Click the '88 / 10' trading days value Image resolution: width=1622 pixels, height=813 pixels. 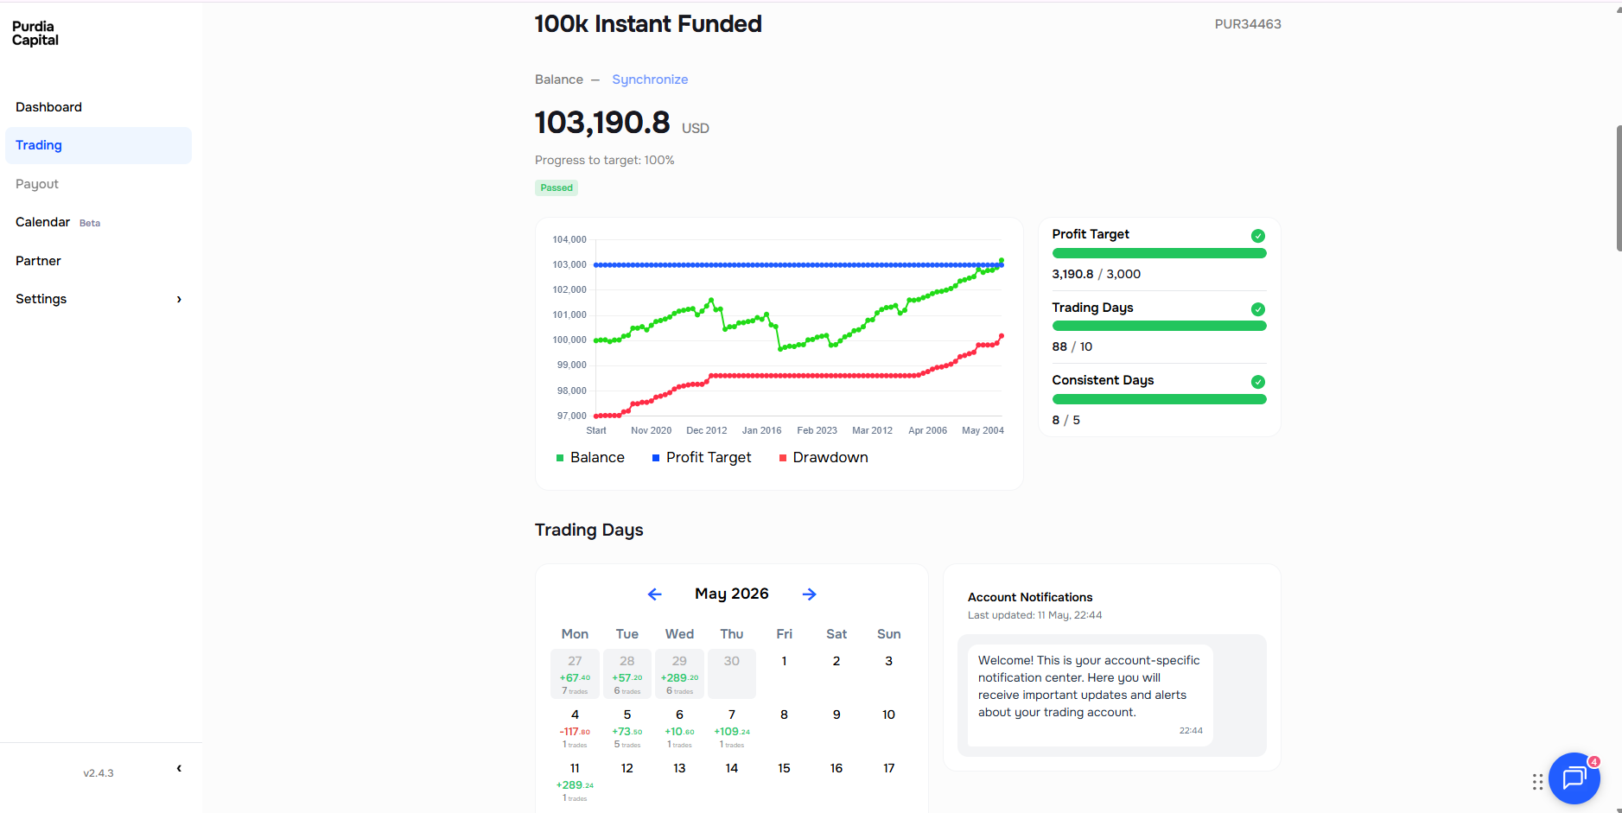pyautogui.click(x=1072, y=347)
